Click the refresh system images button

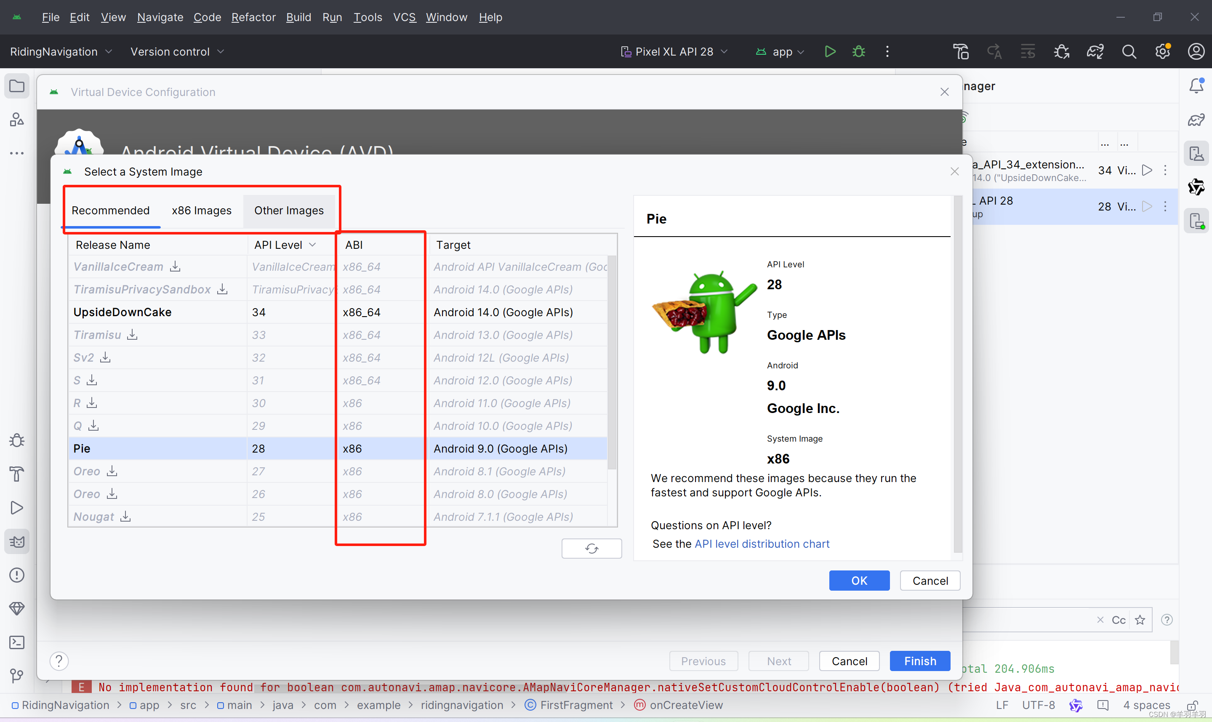[591, 548]
